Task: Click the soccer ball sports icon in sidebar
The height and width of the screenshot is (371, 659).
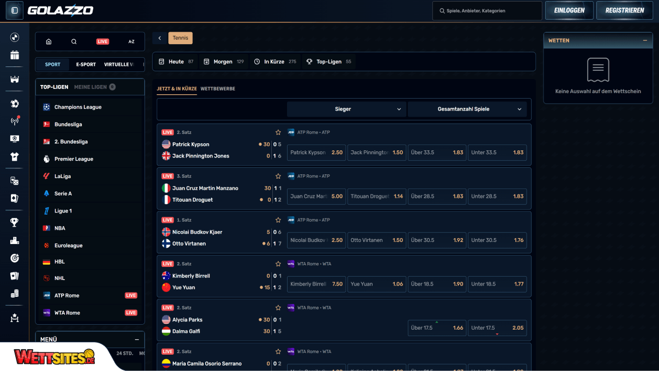Action: point(15,104)
